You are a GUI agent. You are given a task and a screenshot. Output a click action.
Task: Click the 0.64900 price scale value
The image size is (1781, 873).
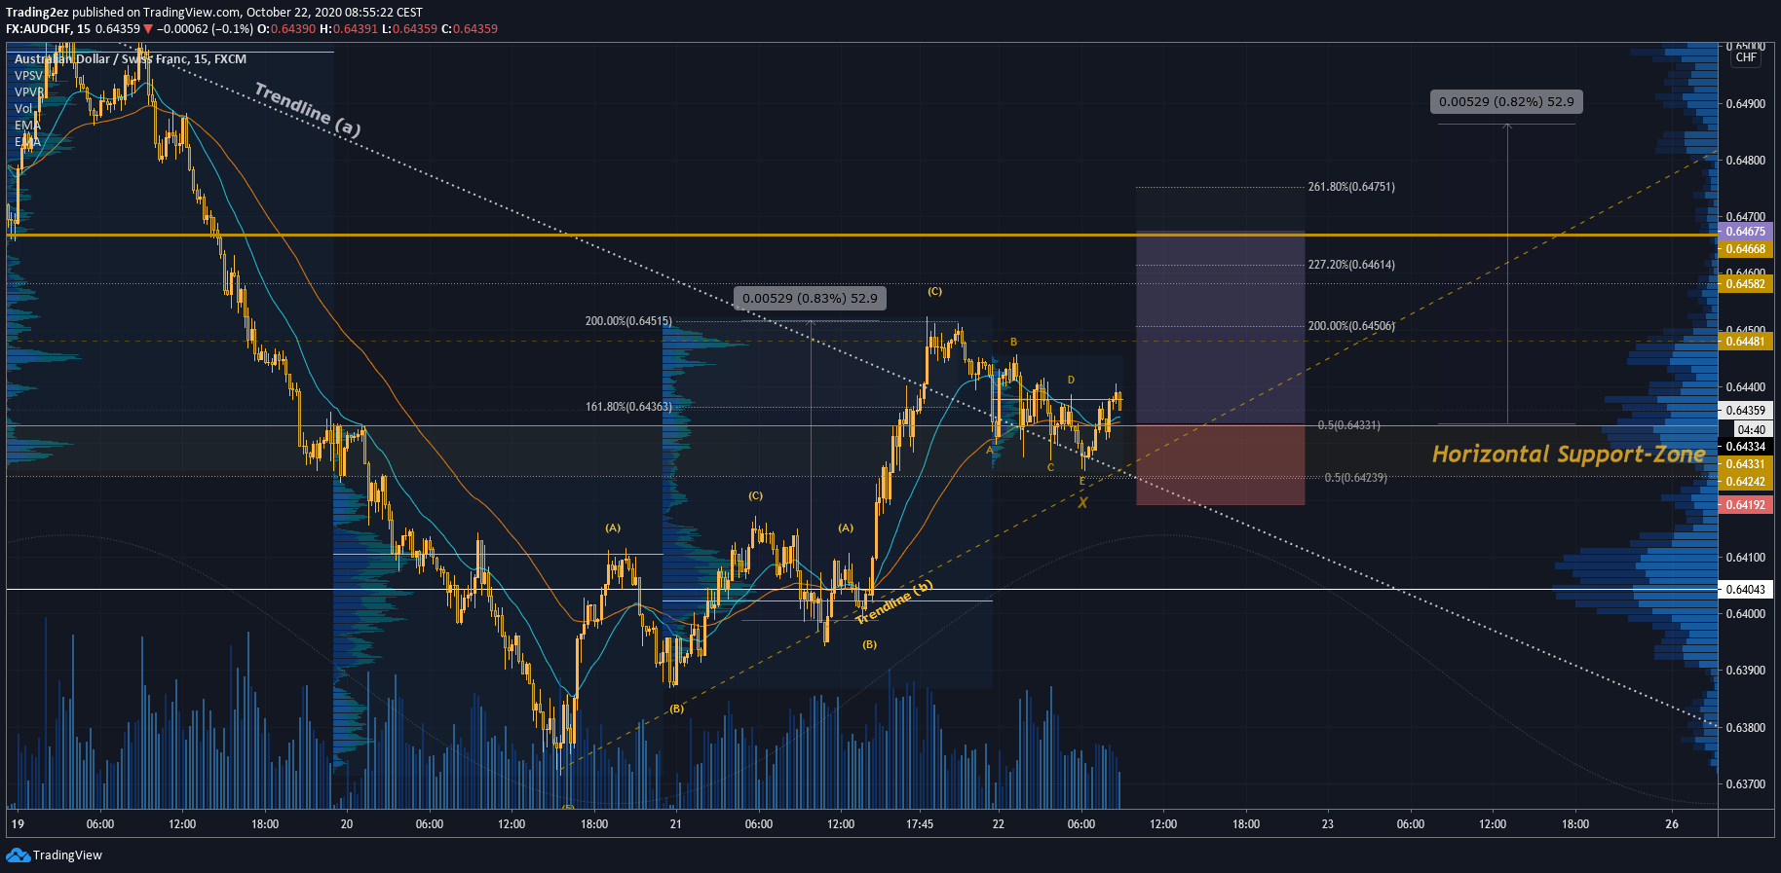(1745, 104)
